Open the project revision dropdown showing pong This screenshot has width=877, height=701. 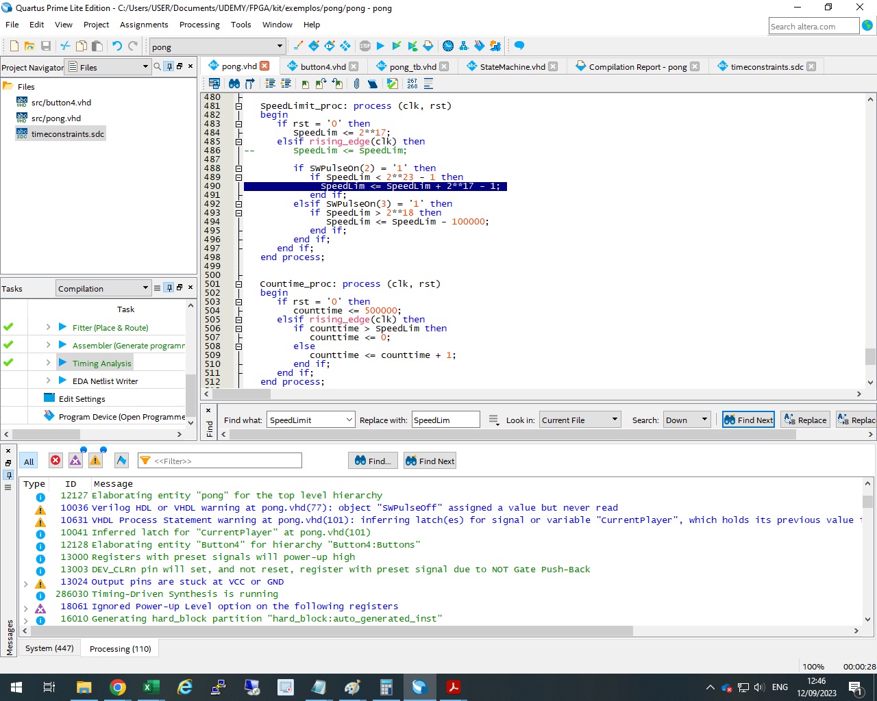(217, 47)
